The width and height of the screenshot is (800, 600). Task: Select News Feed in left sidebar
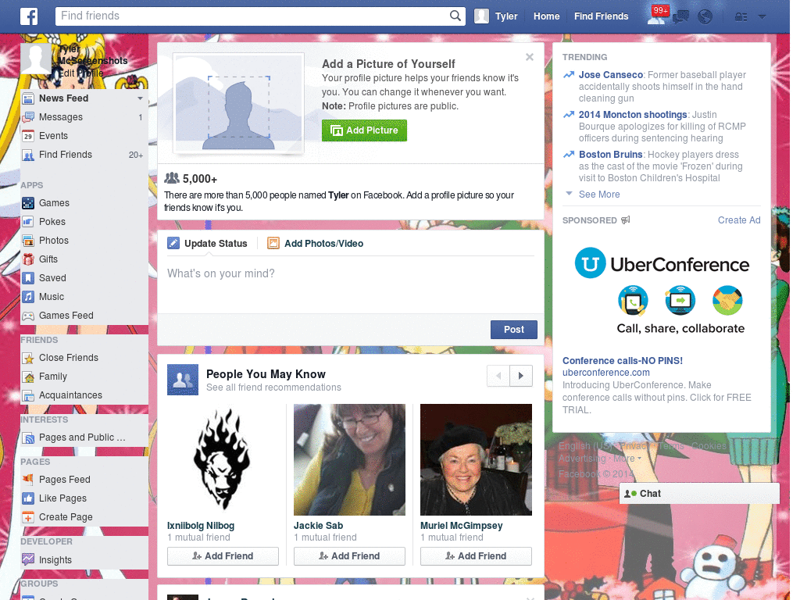click(x=84, y=98)
